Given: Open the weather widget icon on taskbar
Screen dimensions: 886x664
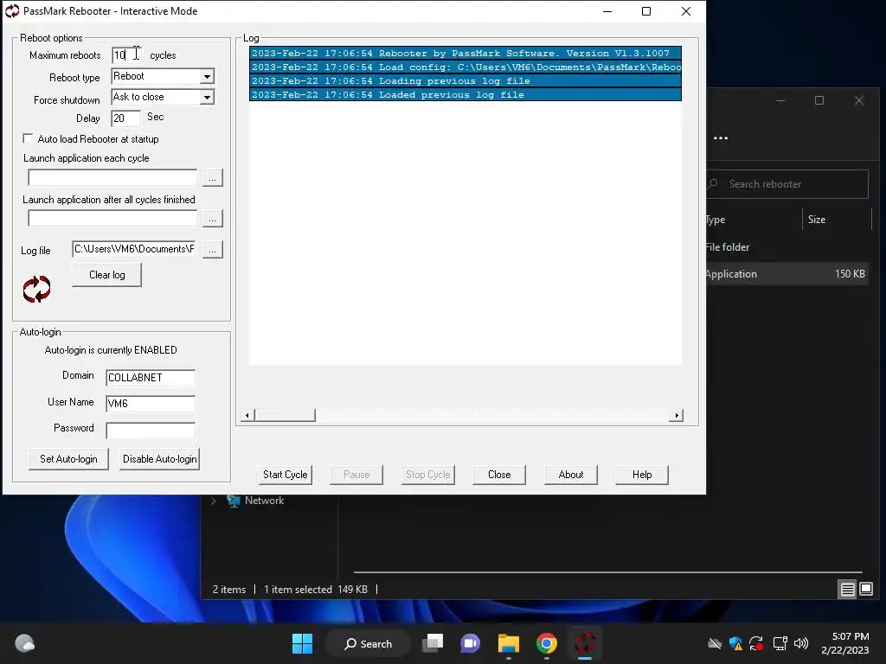Looking at the screenshot, I should tap(24, 643).
